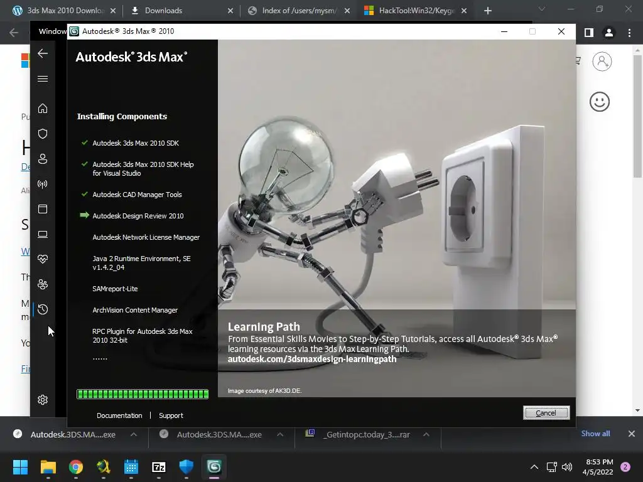Click the smiley feedback icon

point(600,102)
